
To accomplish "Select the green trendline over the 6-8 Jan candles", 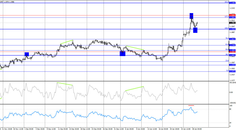I will coord(135,48).
